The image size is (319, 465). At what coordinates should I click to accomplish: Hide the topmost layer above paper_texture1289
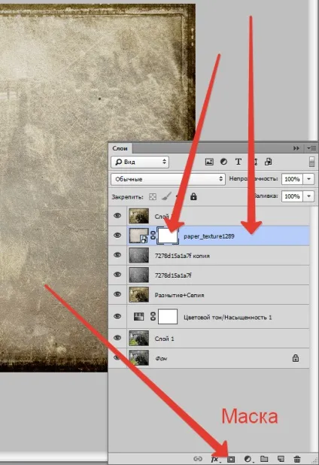click(x=117, y=216)
